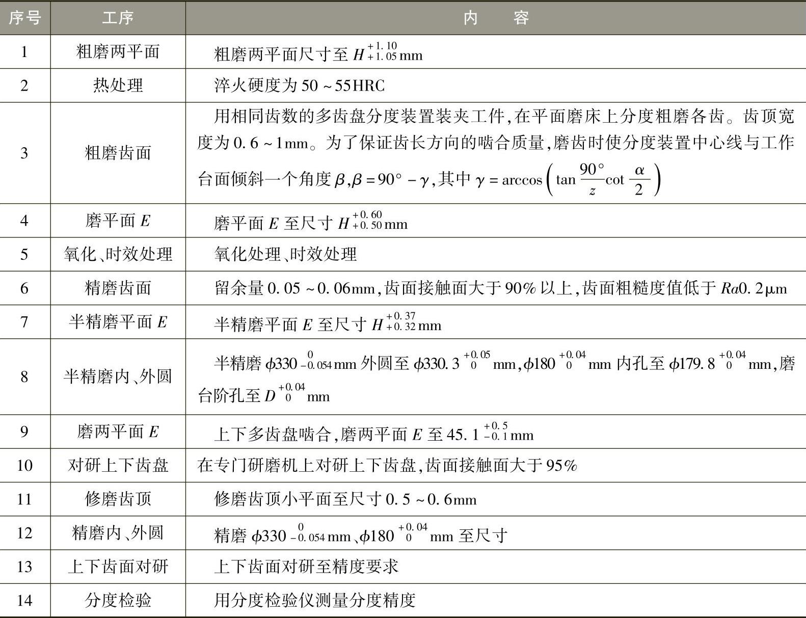Image resolution: width=806 pixels, height=618 pixels.
Task: Select the 半精磨内、外圆 process cell
Action: click(x=118, y=377)
